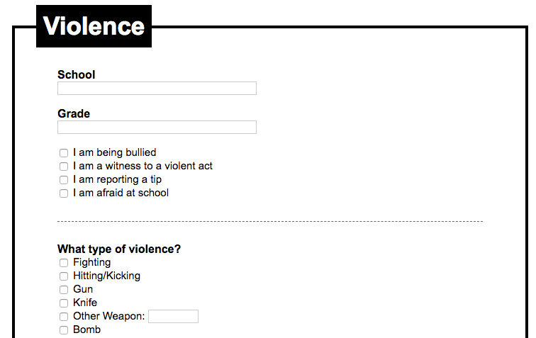Click the Grade field label
Image resolution: width=536 pixels, height=338 pixels.
coord(74,113)
